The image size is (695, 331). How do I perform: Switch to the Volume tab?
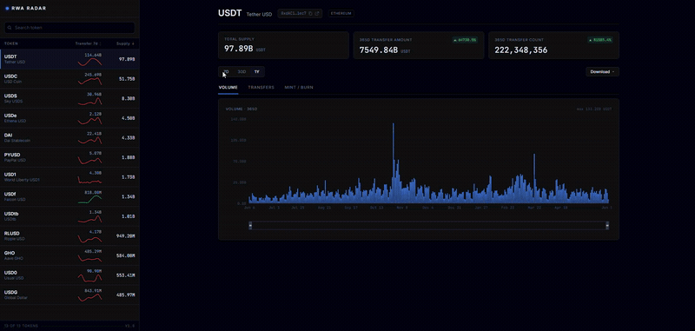[228, 87]
